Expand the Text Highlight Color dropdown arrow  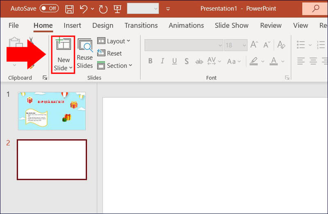[x=263, y=61]
